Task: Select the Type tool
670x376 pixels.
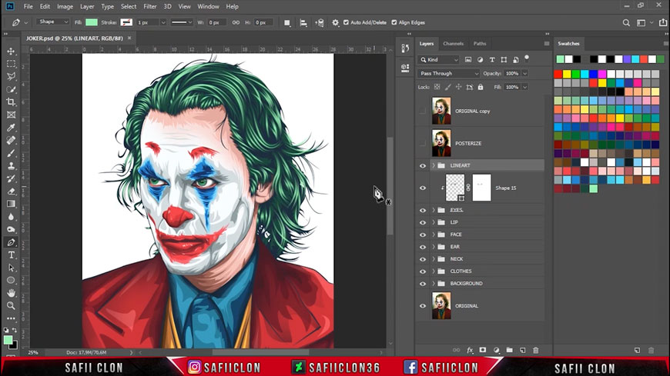Action: (12, 255)
